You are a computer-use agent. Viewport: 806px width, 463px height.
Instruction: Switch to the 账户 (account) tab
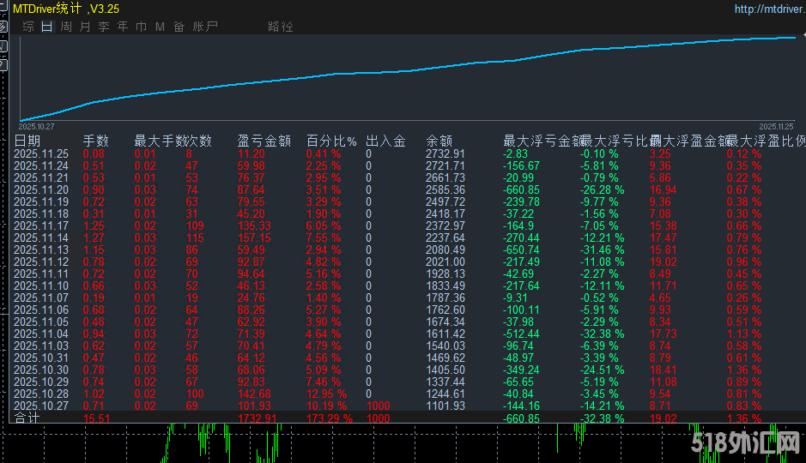[x=205, y=27]
